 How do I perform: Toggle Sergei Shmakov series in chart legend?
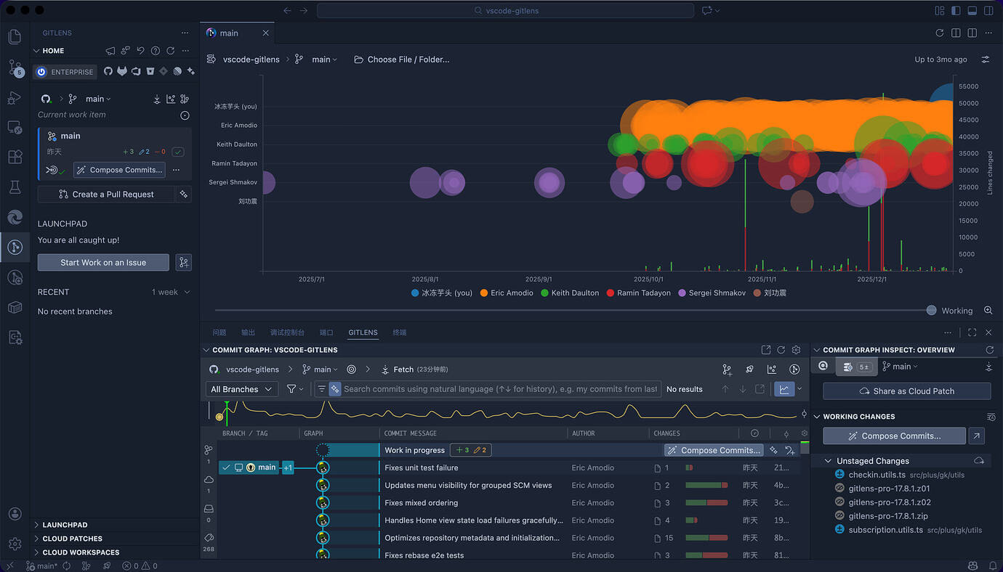[712, 293]
